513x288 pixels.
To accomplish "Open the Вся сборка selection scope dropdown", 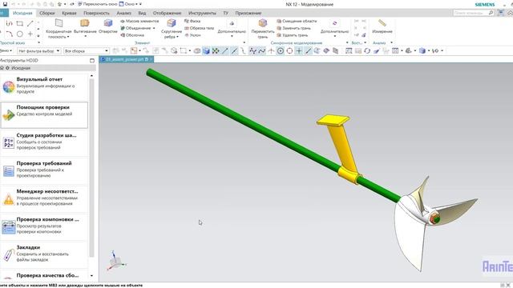I will tap(87, 51).
